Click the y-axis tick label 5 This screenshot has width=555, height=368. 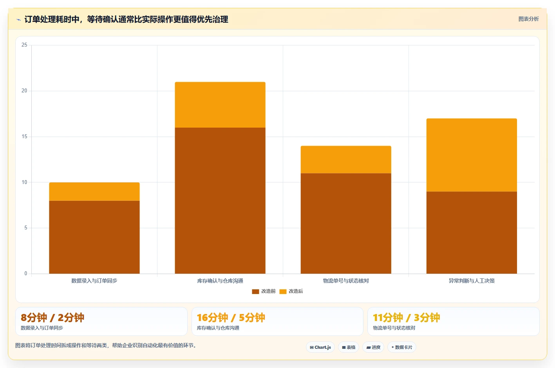(x=26, y=228)
